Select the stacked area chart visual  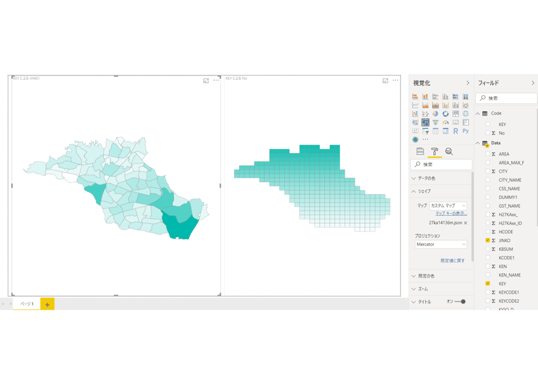(x=436, y=105)
